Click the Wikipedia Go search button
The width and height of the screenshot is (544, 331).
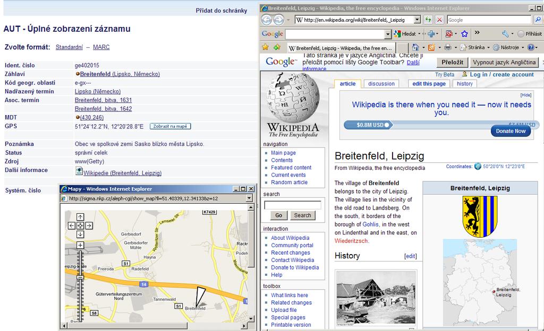(x=278, y=215)
